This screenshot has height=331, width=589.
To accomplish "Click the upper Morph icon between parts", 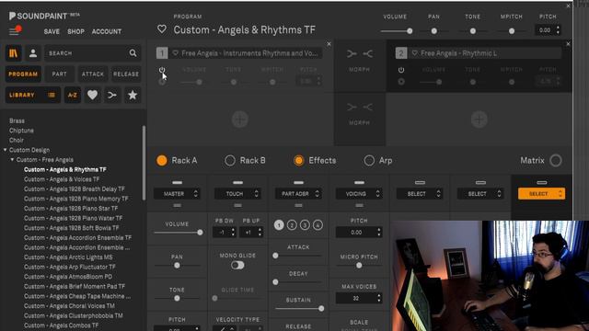I will tap(360, 54).
